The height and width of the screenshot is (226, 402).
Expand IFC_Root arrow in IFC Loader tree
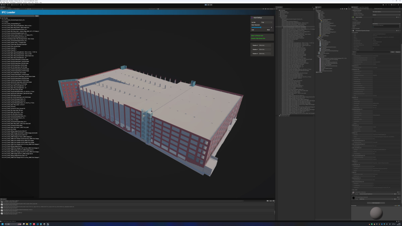pos(1,18)
